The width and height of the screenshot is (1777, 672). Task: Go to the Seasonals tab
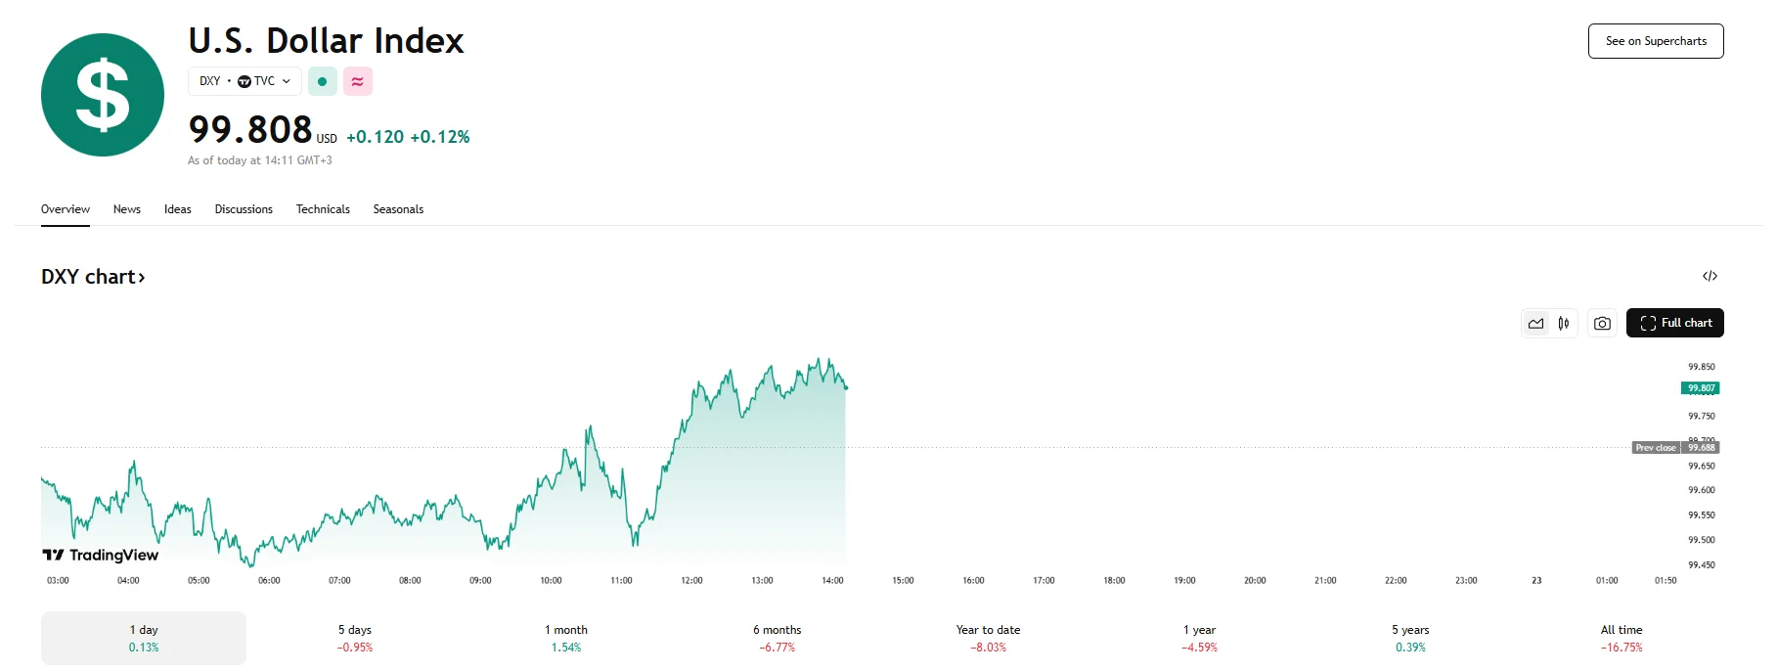tap(398, 209)
